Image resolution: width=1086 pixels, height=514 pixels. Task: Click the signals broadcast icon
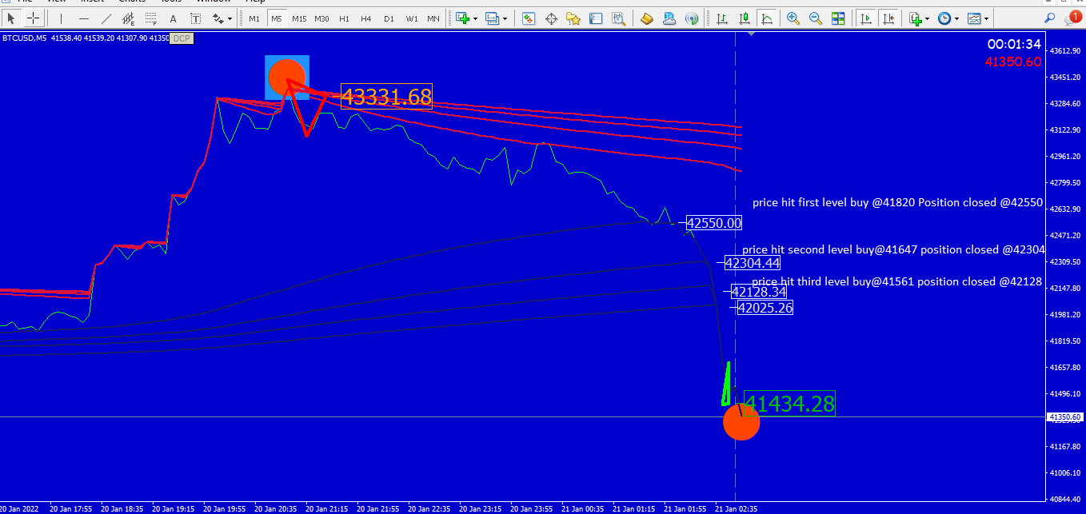[x=692, y=18]
